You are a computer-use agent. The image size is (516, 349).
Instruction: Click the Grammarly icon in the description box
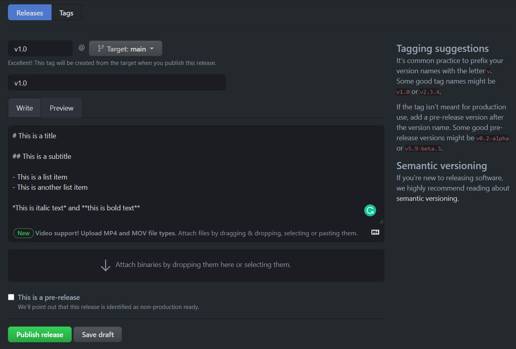click(x=370, y=210)
